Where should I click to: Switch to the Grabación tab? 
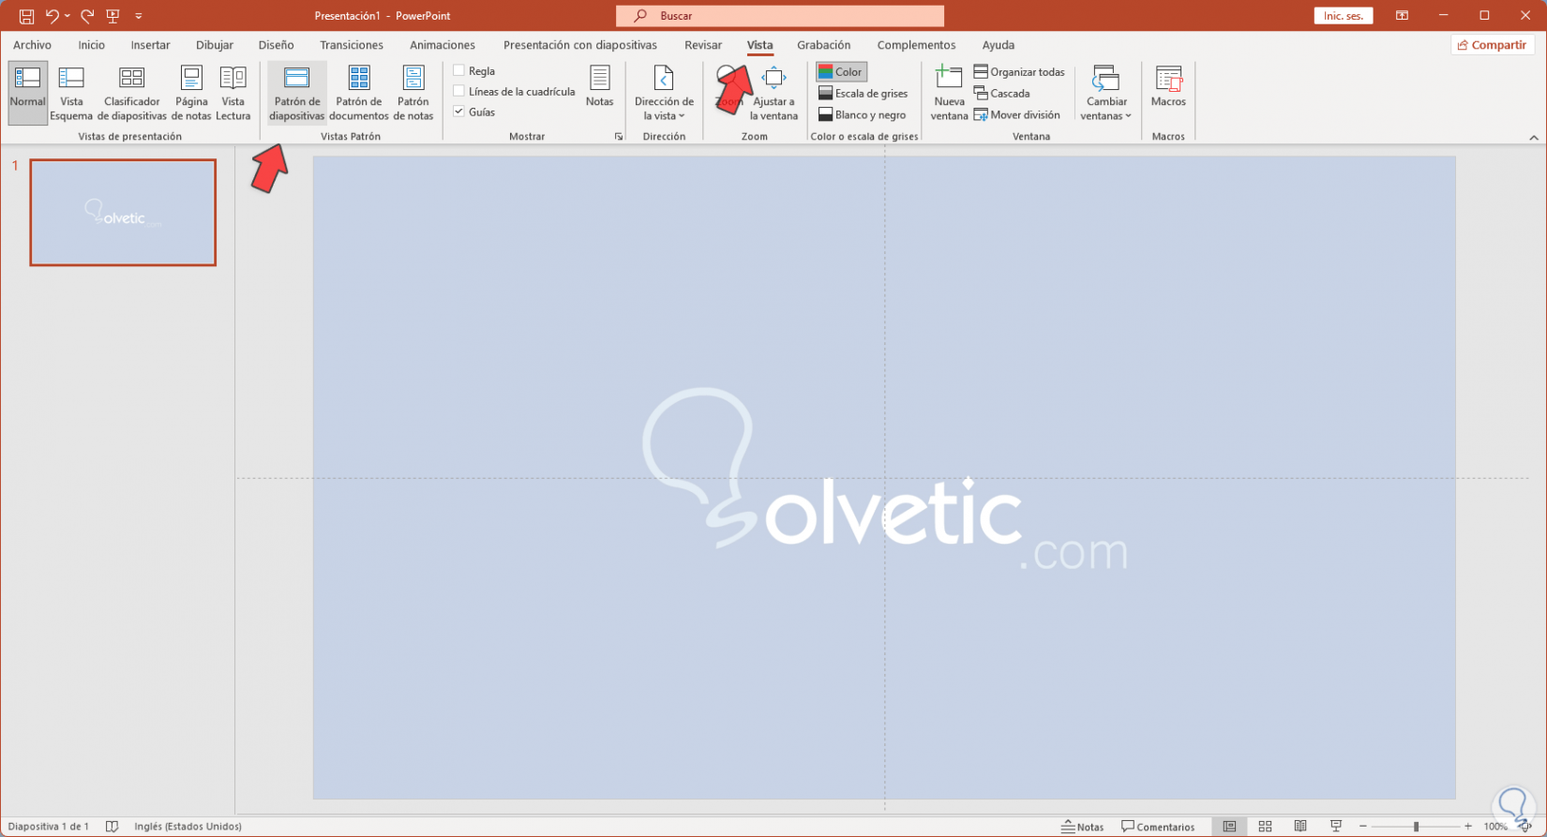click(824, 45)
